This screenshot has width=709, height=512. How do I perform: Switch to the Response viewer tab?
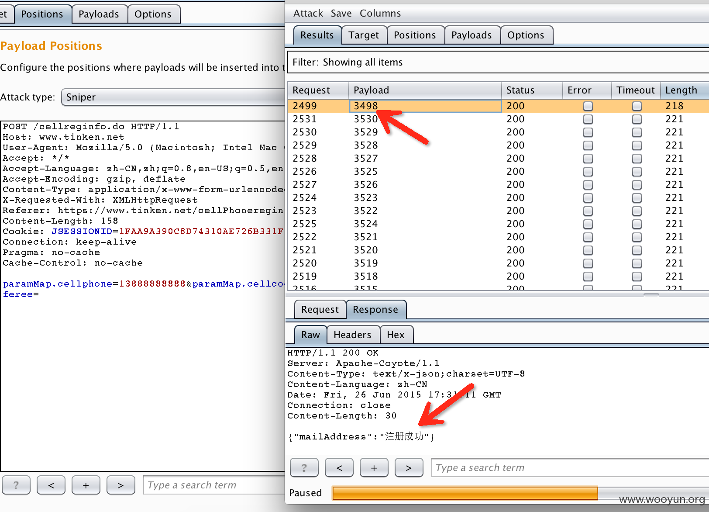(x=375, y=310)
